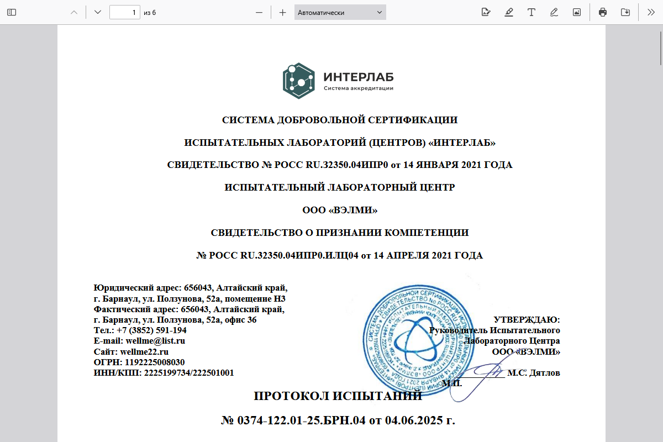Screen dimensions: 663x442
Task: Click the name 'М.С. Дятлов'
Action: [x=533, y=373]
